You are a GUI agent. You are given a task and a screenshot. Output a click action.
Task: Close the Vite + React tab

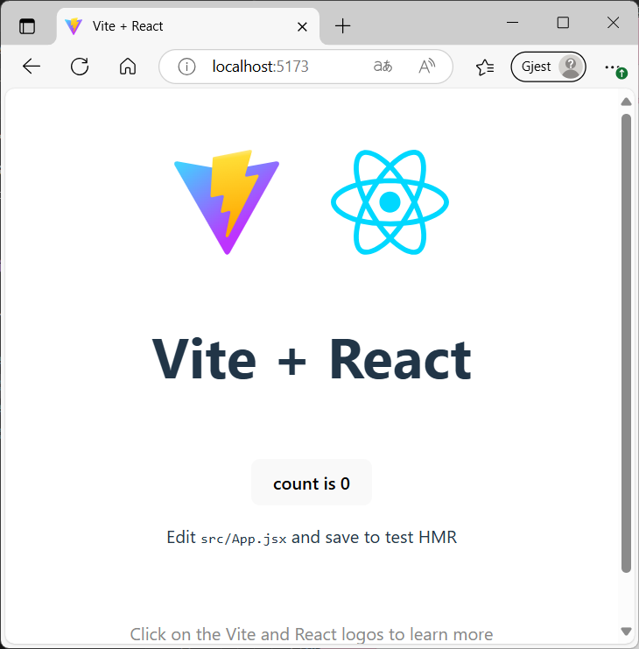pyautogui.click(x=303, y=26)
